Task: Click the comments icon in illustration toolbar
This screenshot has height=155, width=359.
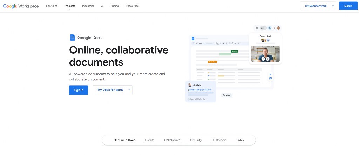Action: [257, 28]
